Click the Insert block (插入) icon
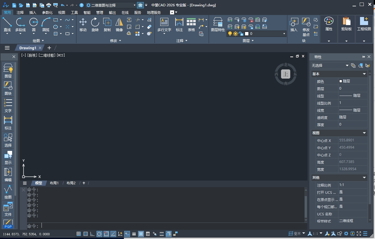 pos(294,24)
